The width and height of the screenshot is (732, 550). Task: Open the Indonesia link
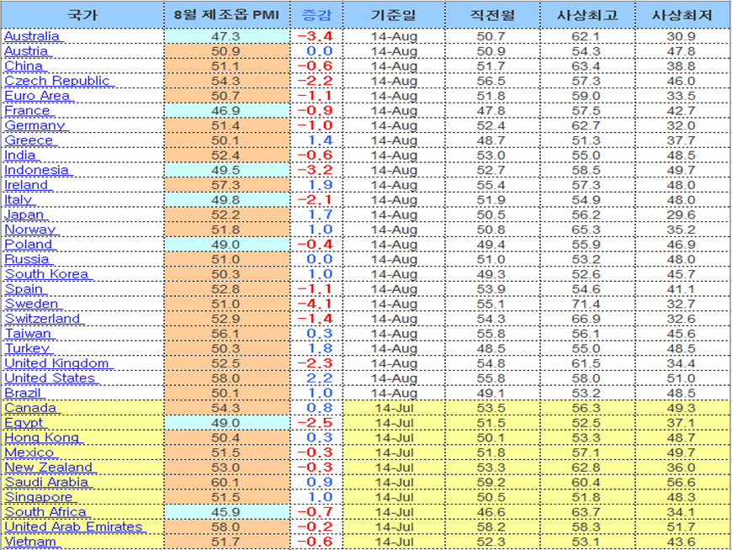[37, 170]
